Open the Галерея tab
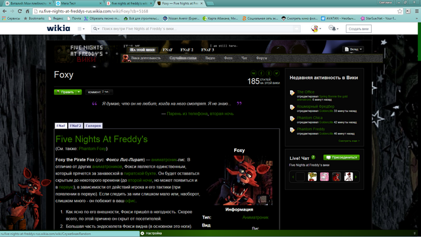This screenshot has width=421, height=237. pos(93,126)
